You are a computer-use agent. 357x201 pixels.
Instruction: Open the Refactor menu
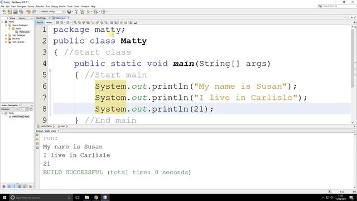[40, 6]
